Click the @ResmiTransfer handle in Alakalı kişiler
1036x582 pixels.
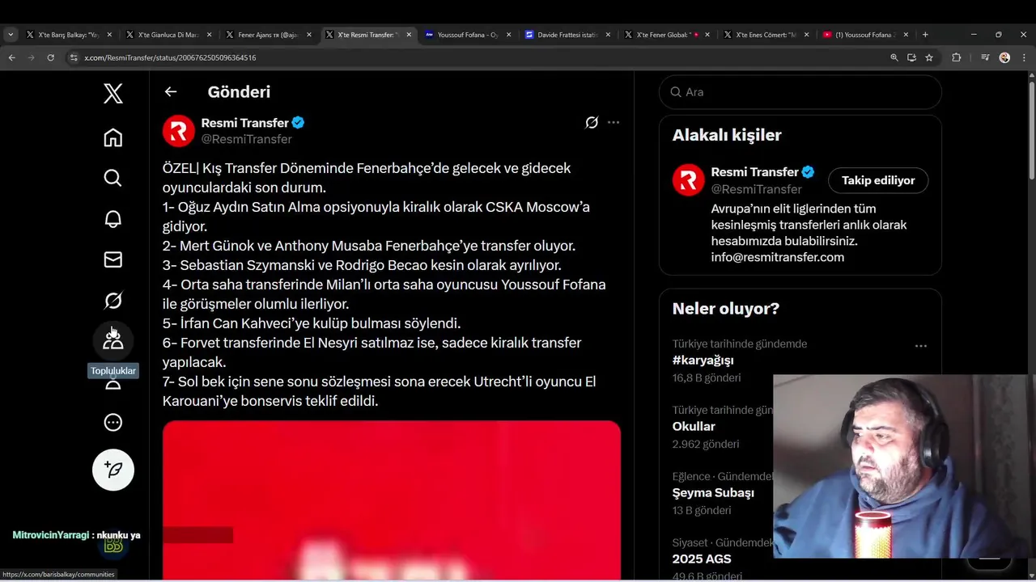[x=757, y=188]
